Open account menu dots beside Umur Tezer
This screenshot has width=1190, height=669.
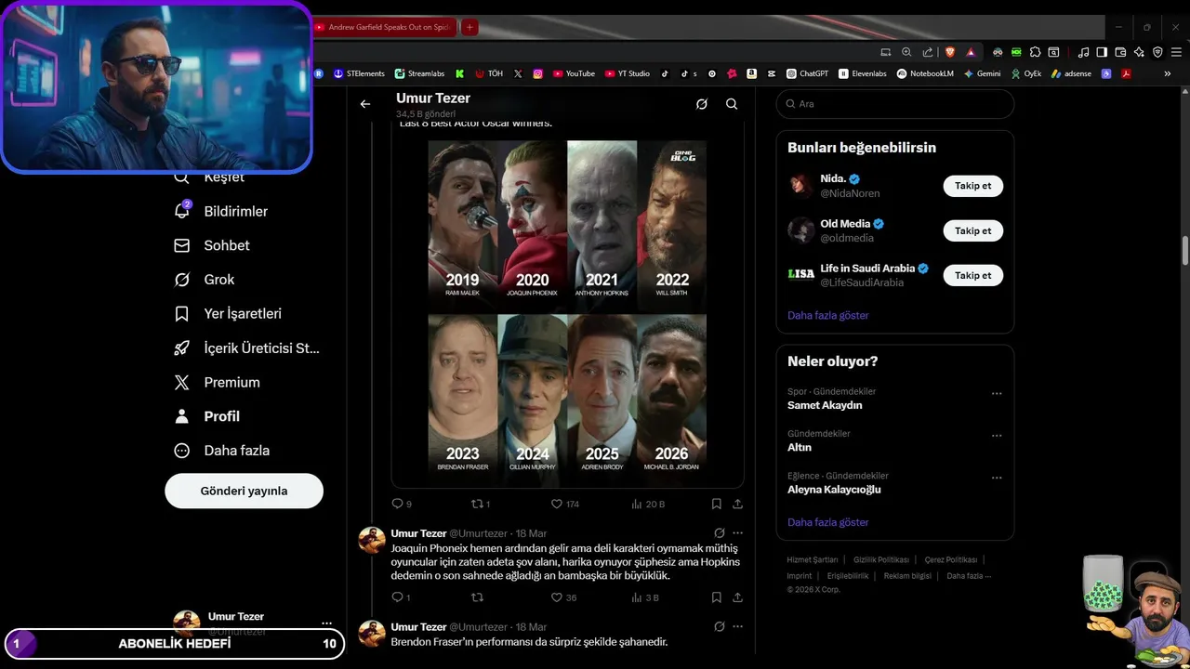(x=326, y=623)
